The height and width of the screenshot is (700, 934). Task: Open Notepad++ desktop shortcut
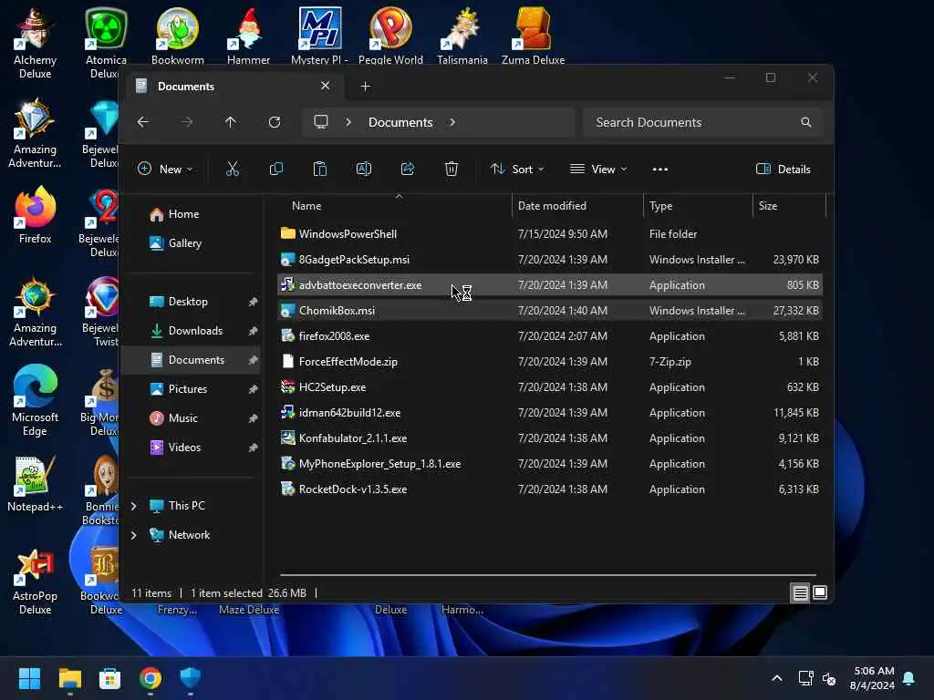36,484
